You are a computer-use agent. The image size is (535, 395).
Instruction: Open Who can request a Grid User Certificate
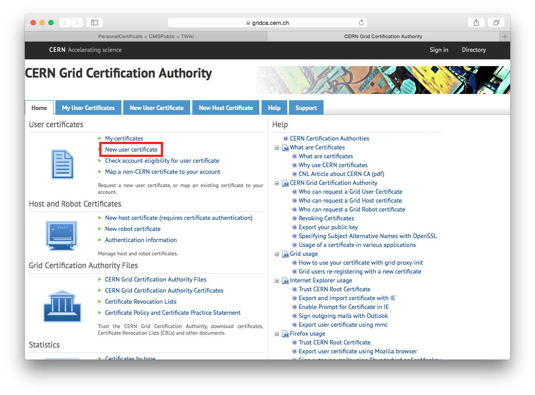[351, 192]
